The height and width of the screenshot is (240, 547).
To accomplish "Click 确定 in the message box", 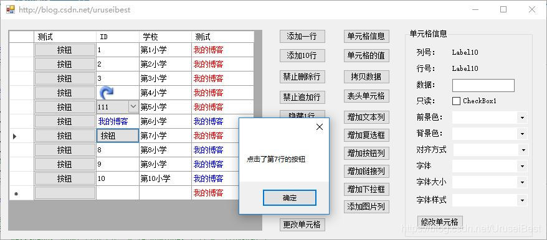I will point(290,198).
